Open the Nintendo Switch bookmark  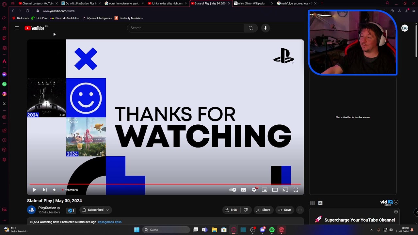click(65, 18)
